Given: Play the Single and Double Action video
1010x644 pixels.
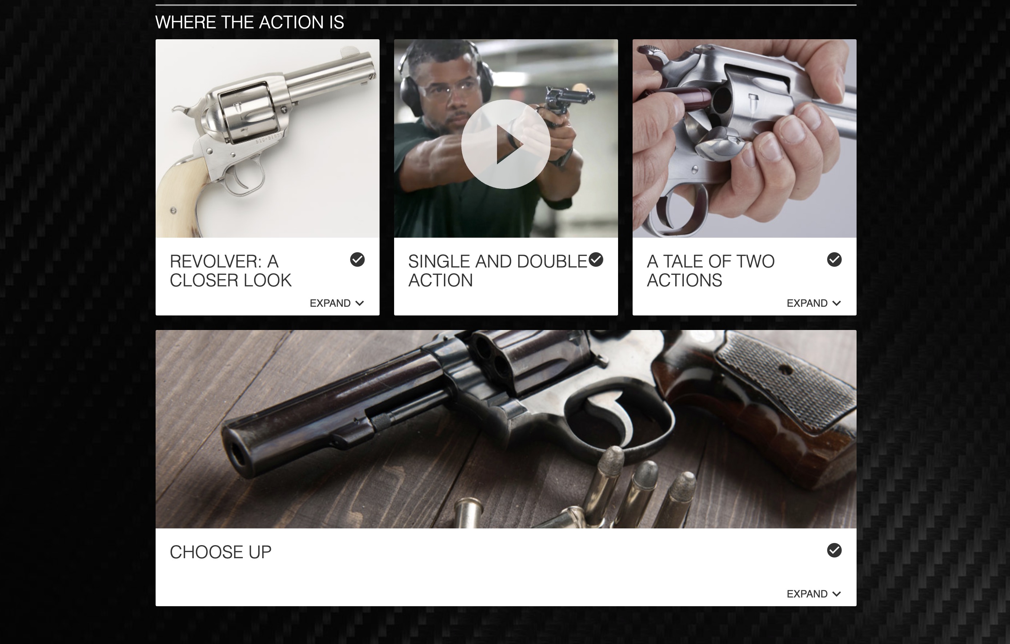Looking at the screenshot, I should click(x=505, y=144).
